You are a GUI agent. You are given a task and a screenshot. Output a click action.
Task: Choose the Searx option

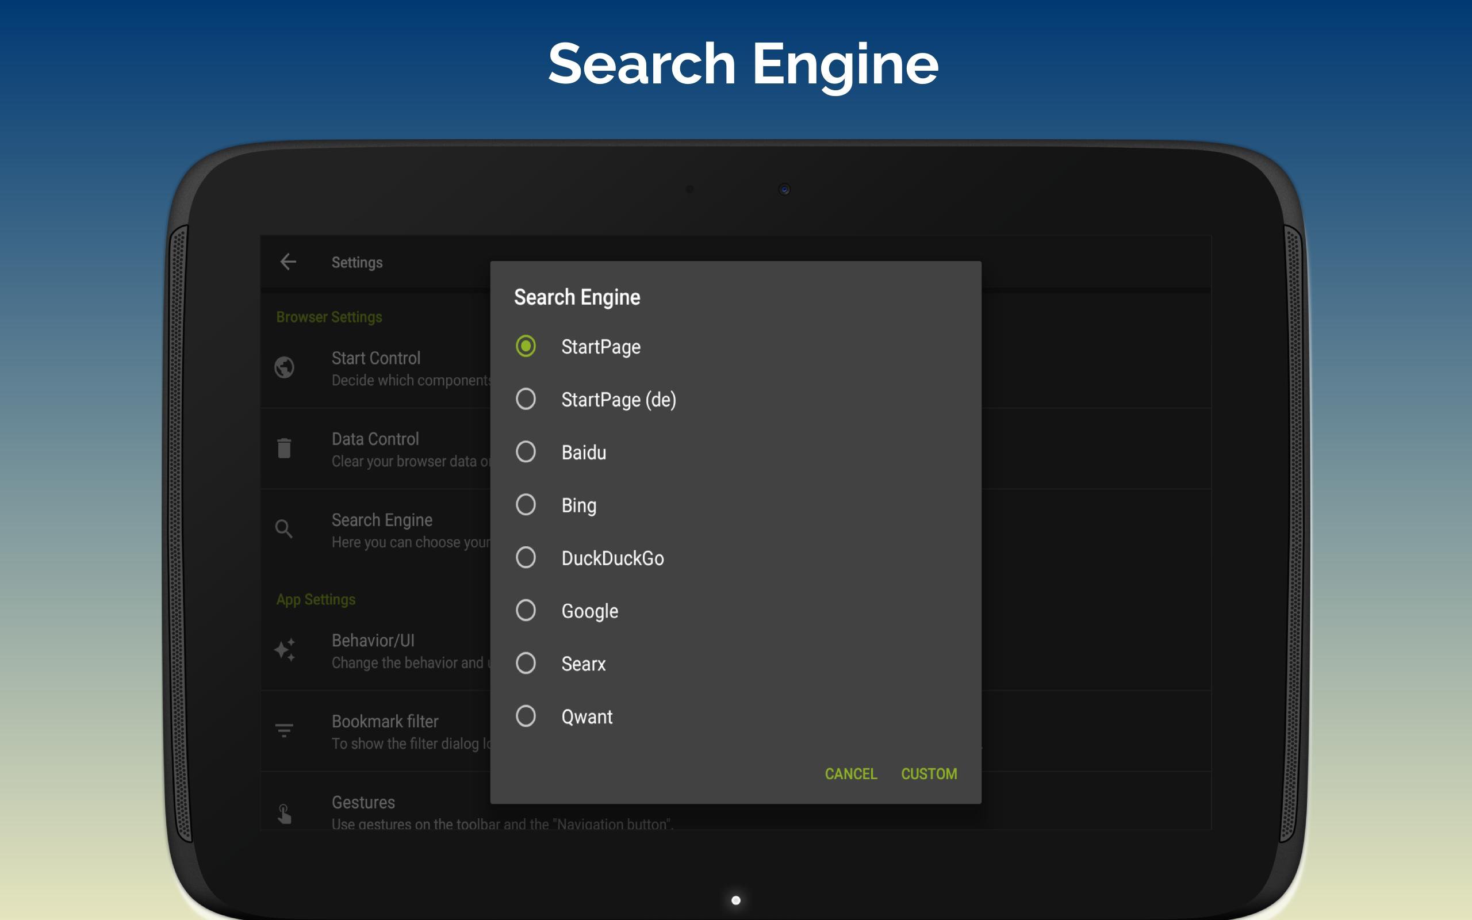526,663
